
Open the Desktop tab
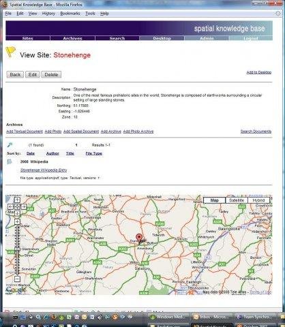[x=162, y=38]
